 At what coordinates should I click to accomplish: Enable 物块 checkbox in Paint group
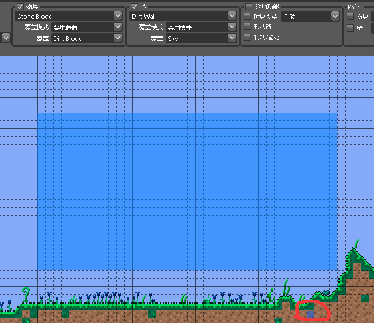350,16
